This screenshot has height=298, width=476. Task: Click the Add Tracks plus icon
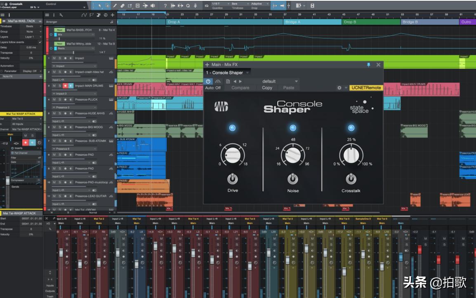coord(112,15)
